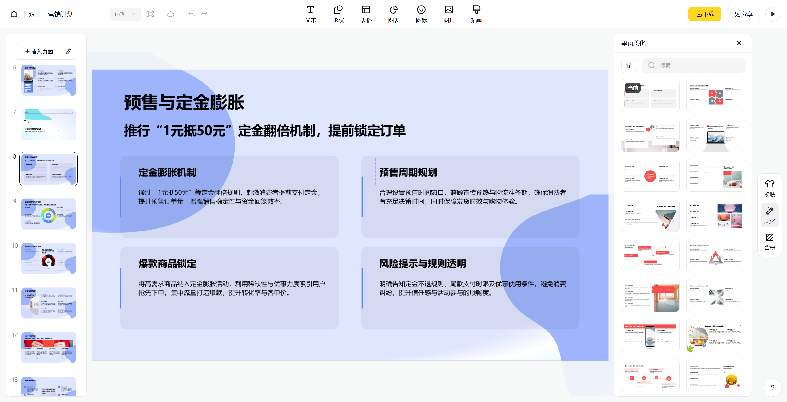The height and width of the screenshot is (402, 787).
Task: Open the 形状 shapes tool
Action: click(338, 14)
